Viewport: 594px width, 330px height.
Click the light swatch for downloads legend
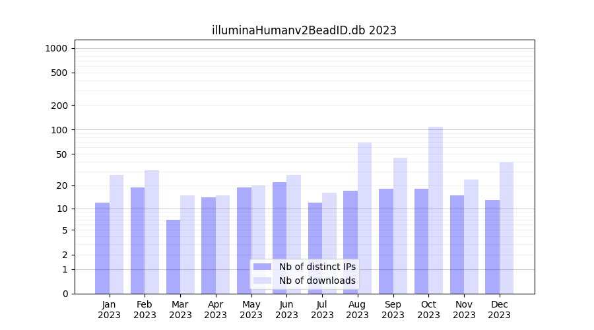click(x=262, y=280)
